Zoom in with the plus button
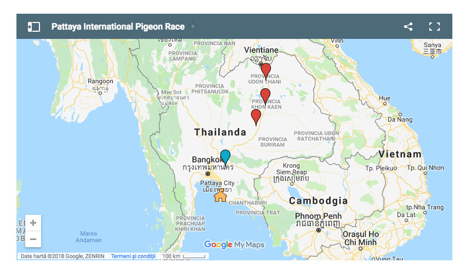This screenshot has width=471, height=268. pyautogui.click(x=33, y=223)
